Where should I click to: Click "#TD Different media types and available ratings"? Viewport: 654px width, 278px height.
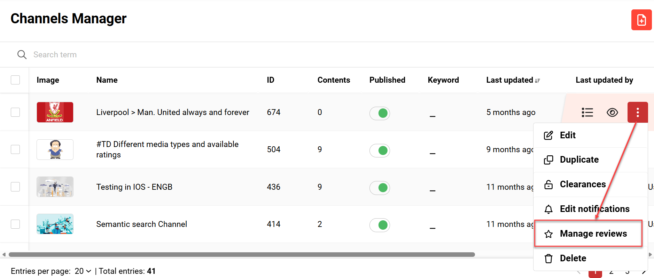(x=168, y=149)
